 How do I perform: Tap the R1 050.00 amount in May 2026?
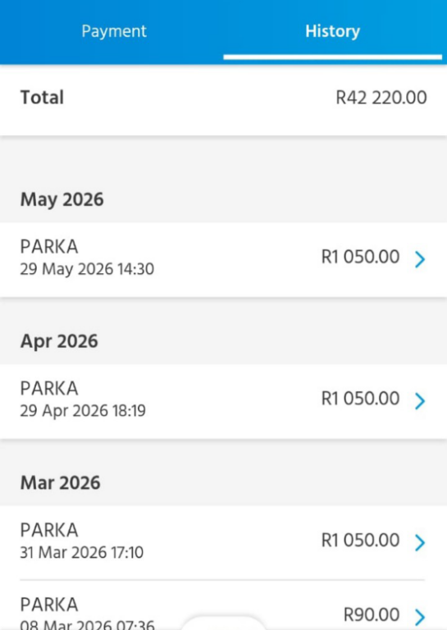click(x=360, y=257)
